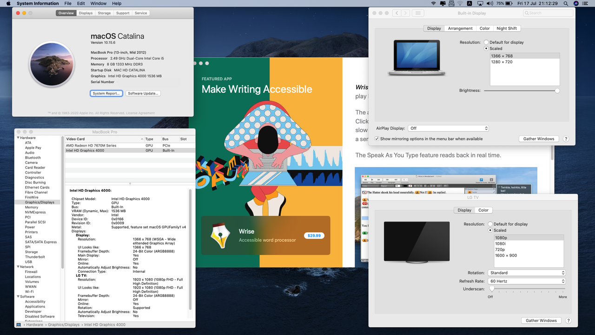Open the Rotation dropdown
The image size is (595, 335).
click(527, 273)
